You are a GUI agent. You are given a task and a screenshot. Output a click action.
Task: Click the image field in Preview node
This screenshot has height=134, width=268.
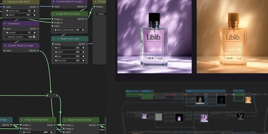coord(101,14)
